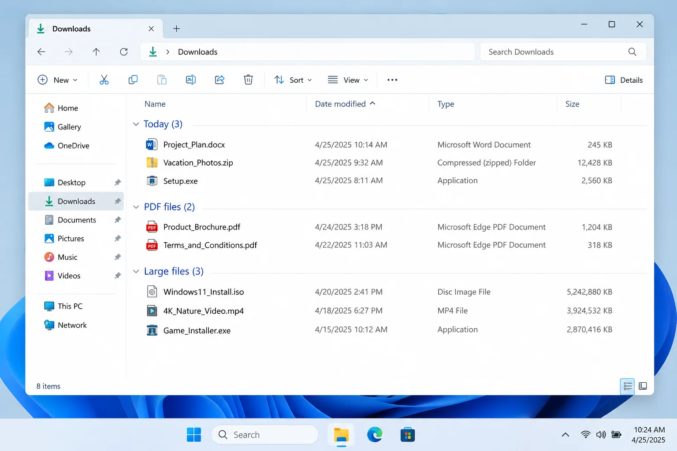
Task: Click the Delete trash can icon
Action: point(249,80)
